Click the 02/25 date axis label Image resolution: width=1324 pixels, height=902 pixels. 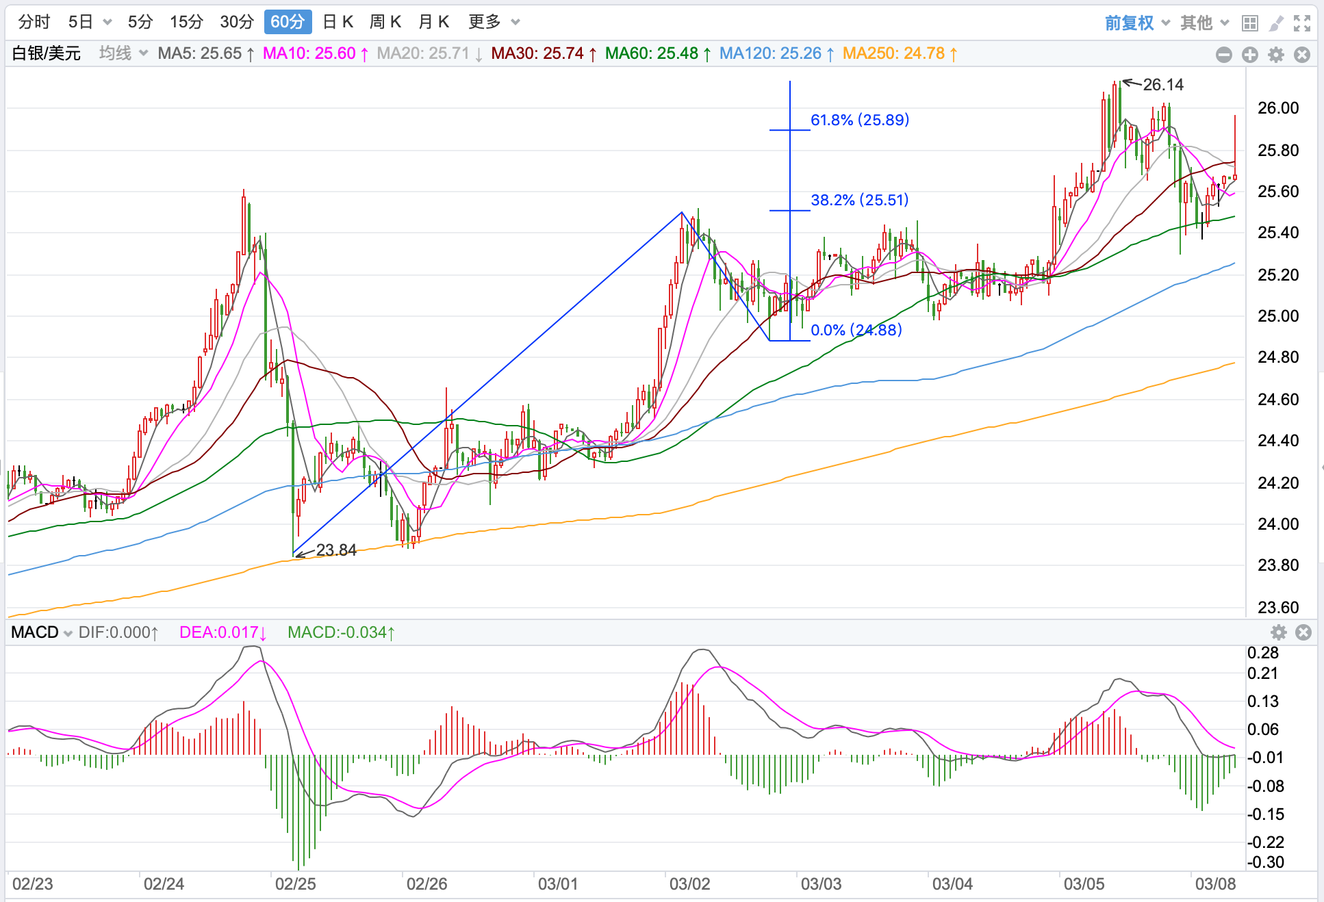[x=296, y=884]
